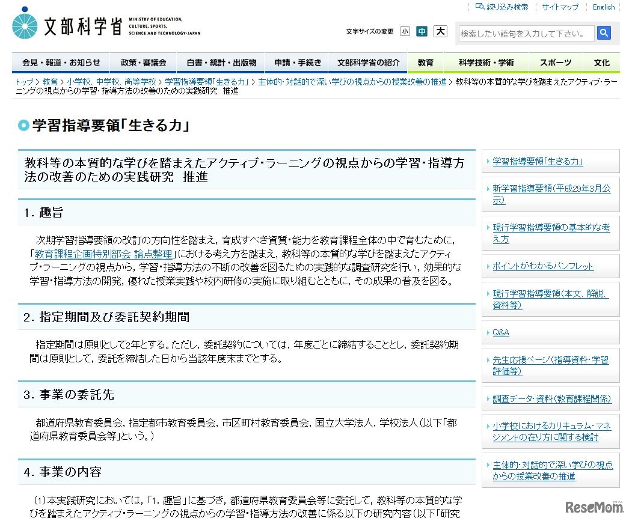
Task: Open sidebar ポイントがわかるパンフレット
Action: coord(543,266)
